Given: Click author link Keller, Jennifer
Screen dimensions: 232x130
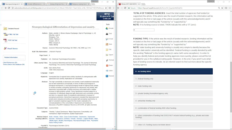Looking at the screenshot, I should click(54, 33).
